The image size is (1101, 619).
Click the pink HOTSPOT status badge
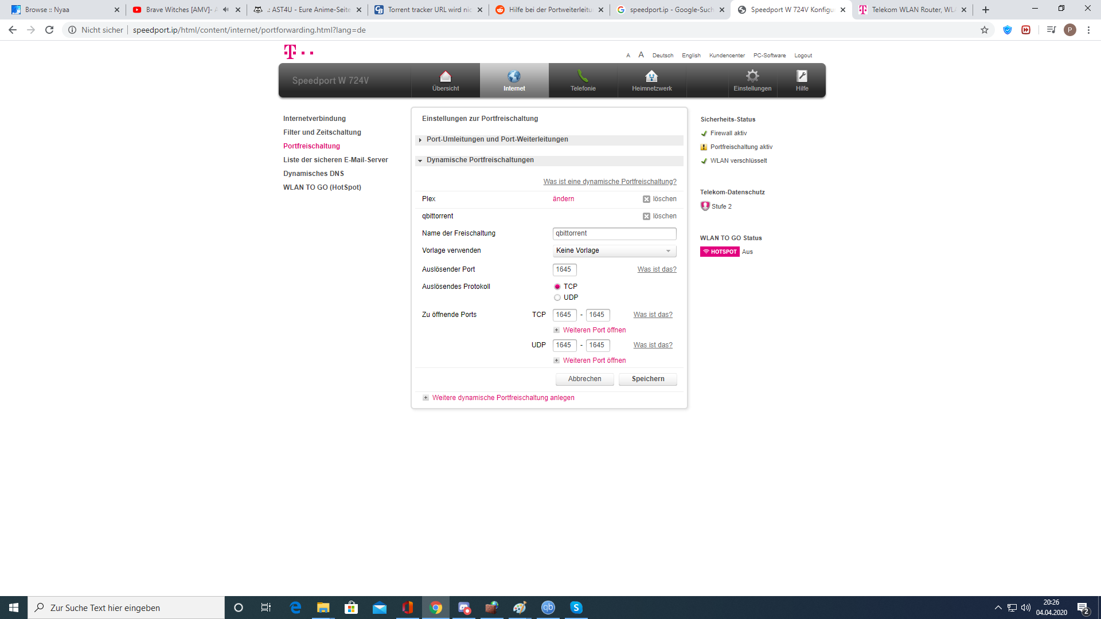pos(720,252)
